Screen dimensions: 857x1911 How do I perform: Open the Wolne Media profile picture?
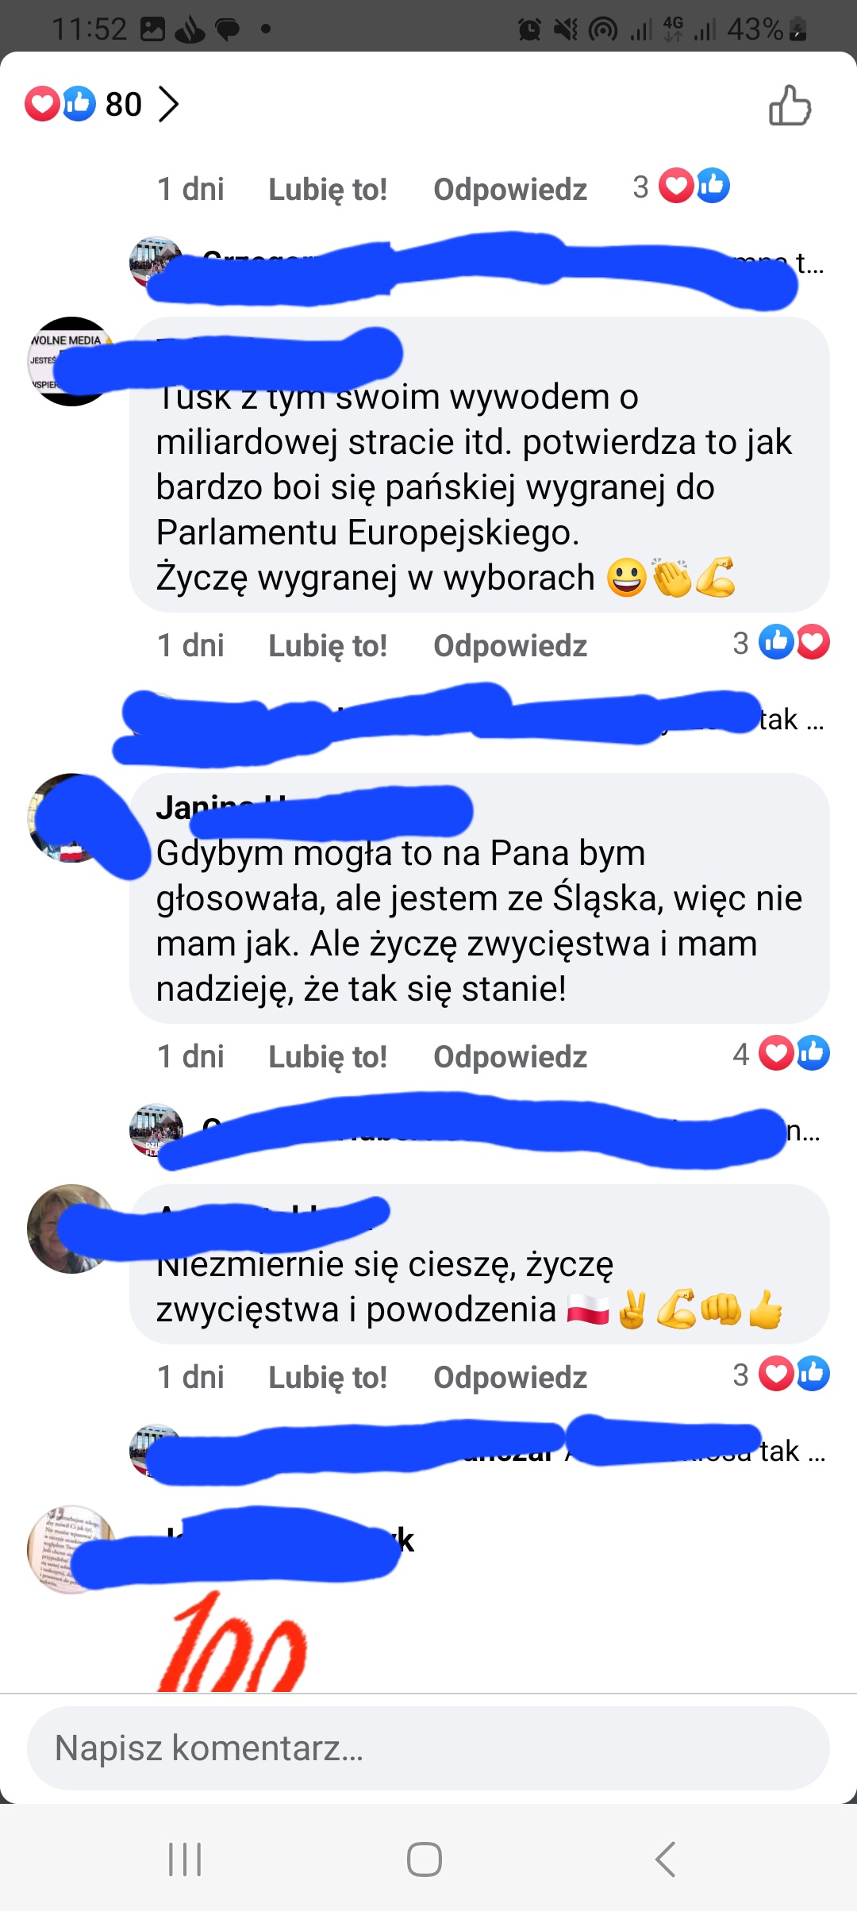point(71,361)
